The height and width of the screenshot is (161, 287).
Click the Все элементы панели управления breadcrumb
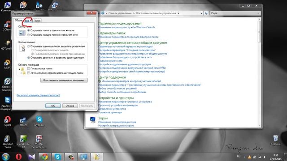pyautogui.click(x=156, y=13)
